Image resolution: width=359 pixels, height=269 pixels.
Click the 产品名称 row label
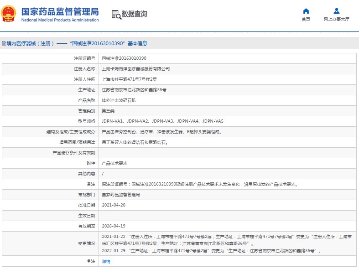87,100
